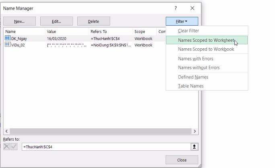
Task: Click inside the Refers to formula field
Action: point(106,147)
